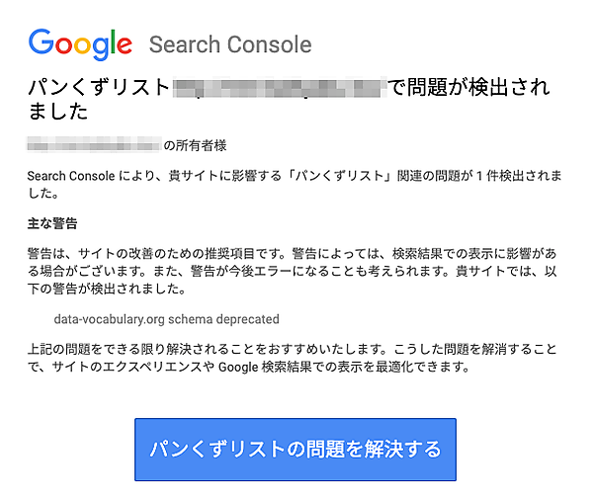
Task: Select the data-vocabulary.org schema deprecated warning
Action: (x=167, y=319)
